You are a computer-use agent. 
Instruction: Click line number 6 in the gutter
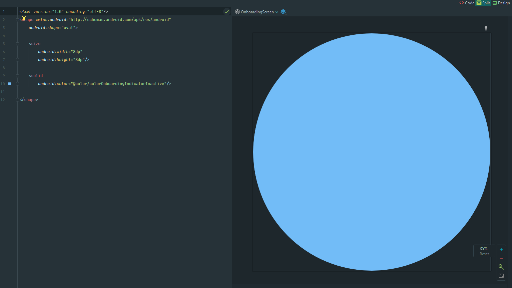pyautogui.click(x=4, y=51)
